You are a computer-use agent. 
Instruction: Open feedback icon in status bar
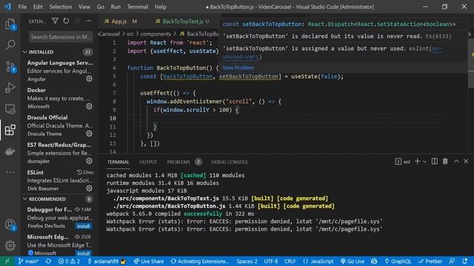pyautogui.click(x=452, y=261)
